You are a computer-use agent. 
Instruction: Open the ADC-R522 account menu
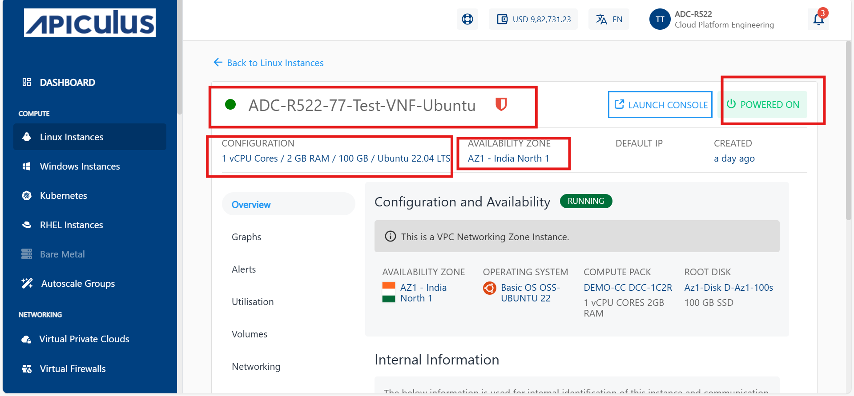pyautogui.click(x=712, y=19)
